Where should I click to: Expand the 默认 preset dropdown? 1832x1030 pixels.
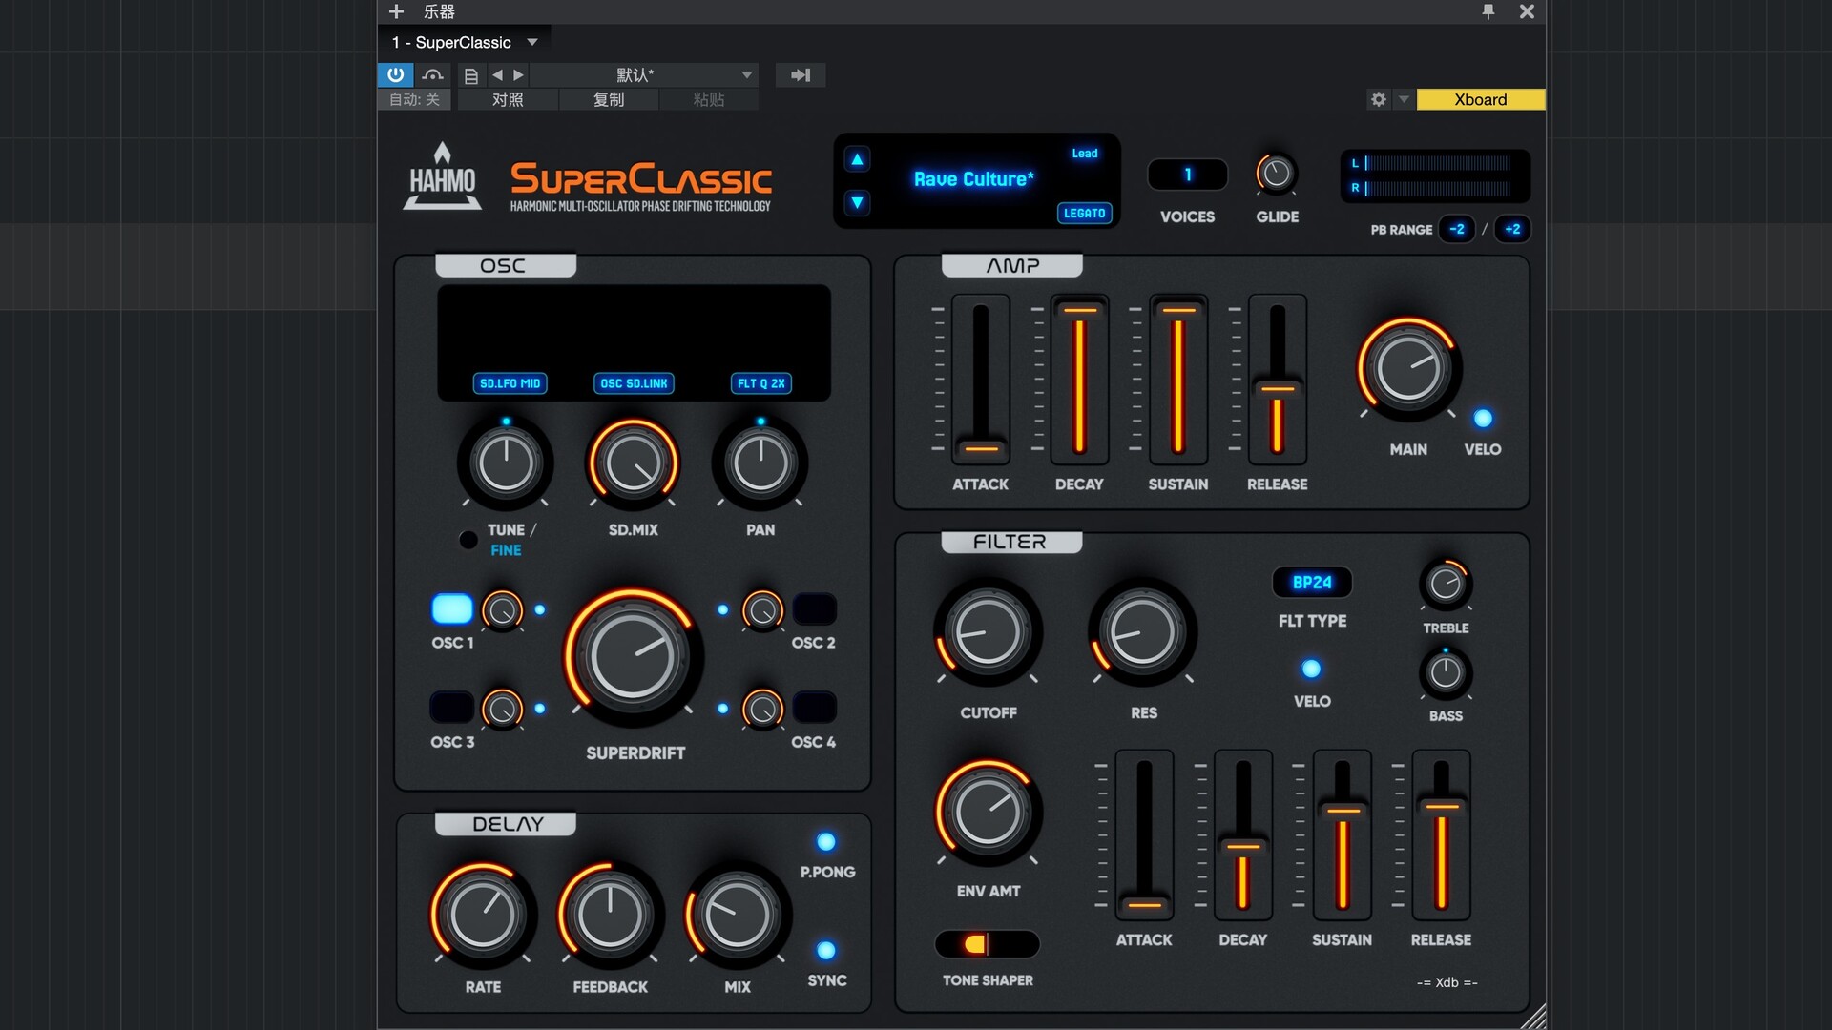click(x=746, y=74)
